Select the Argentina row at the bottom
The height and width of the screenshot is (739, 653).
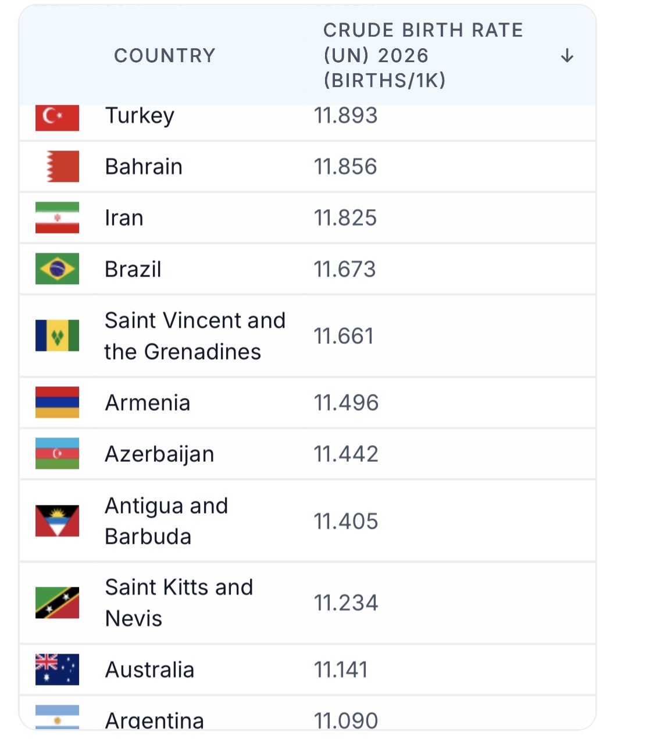point(307,713)
